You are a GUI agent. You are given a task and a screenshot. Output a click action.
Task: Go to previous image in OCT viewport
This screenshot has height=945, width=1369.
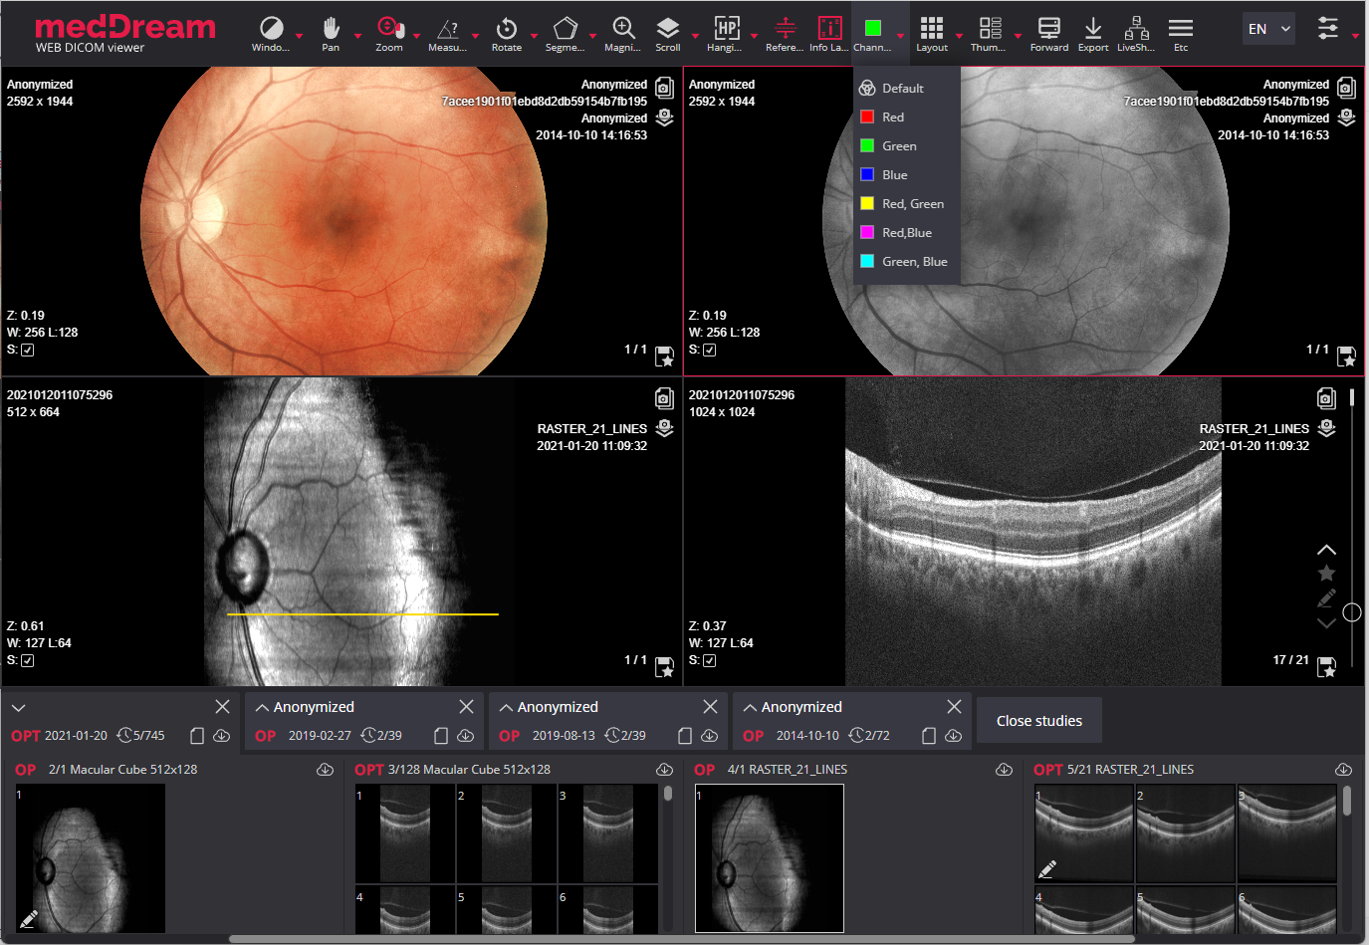(x=1326, y=550)
